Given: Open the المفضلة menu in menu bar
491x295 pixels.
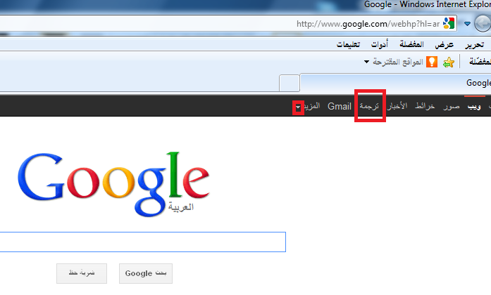Looking at the screenshot, I should [411, 44].
